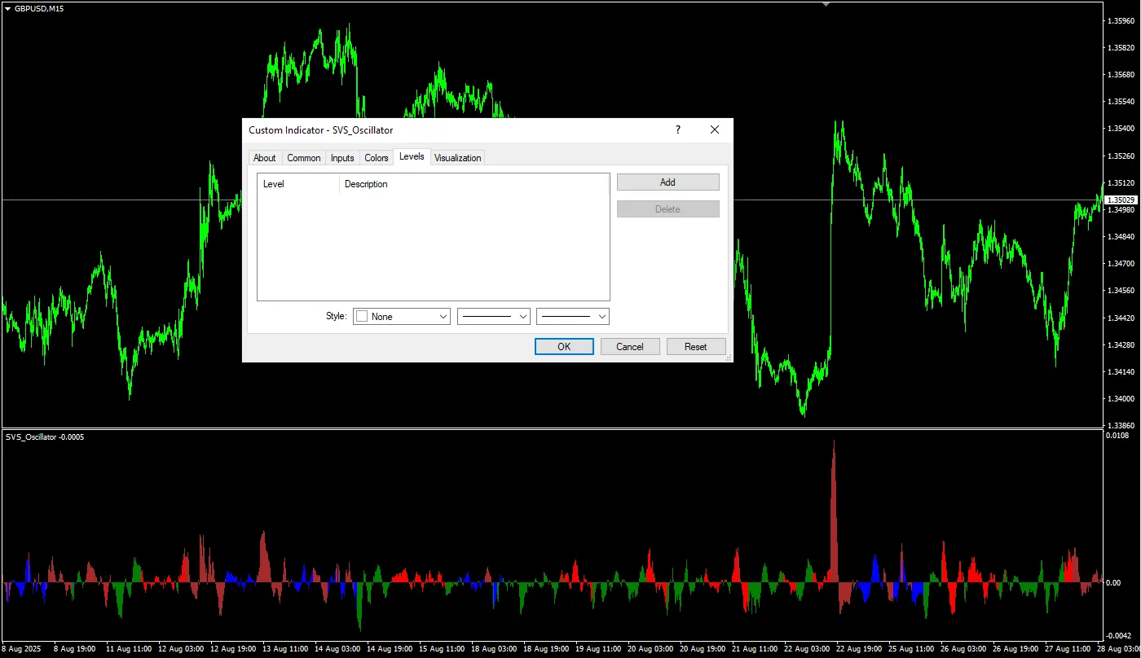Click the 14 Aug 03:00 time label
Image resolution: width=1141 pixels, height=658 pixels.
coord(337,649)
